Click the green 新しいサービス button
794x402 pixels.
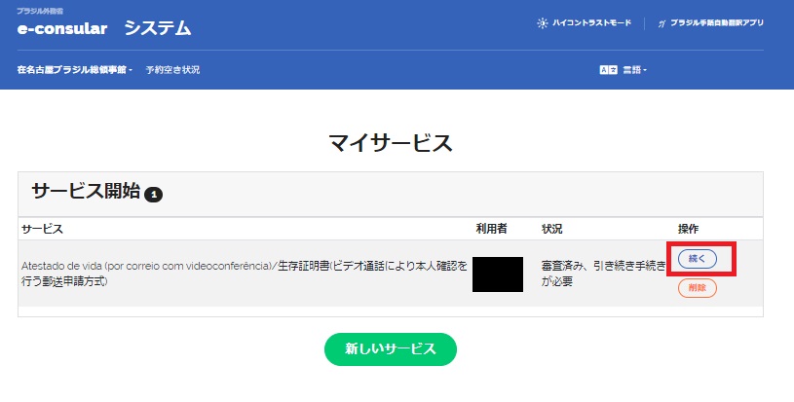coord(390,348)
